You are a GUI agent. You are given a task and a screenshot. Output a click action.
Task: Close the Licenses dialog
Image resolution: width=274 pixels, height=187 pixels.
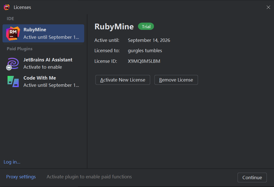[268, 7]
